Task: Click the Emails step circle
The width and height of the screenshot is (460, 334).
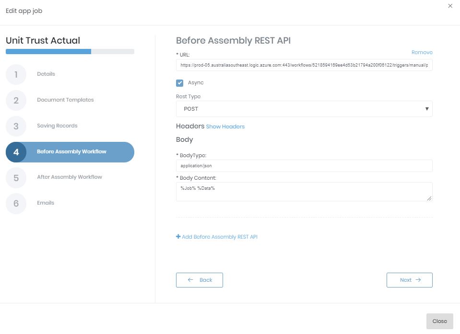Action: click(16, 203)
